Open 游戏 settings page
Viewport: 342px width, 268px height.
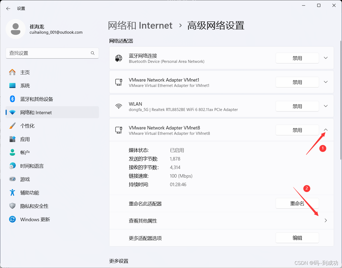point(52,179)
